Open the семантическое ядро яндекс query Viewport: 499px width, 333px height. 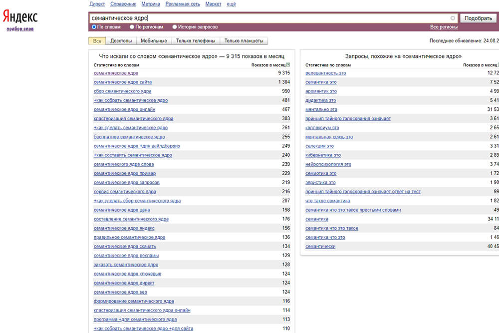coord(124,228)
